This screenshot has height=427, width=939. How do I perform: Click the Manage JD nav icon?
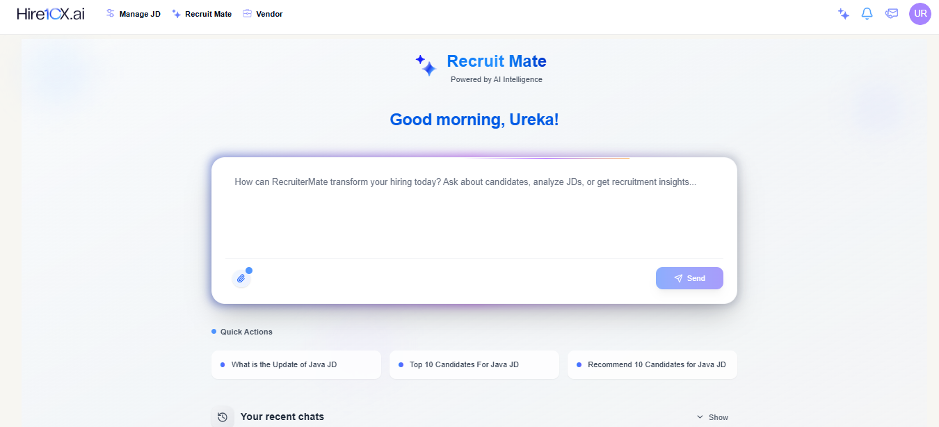coord(110,14)
